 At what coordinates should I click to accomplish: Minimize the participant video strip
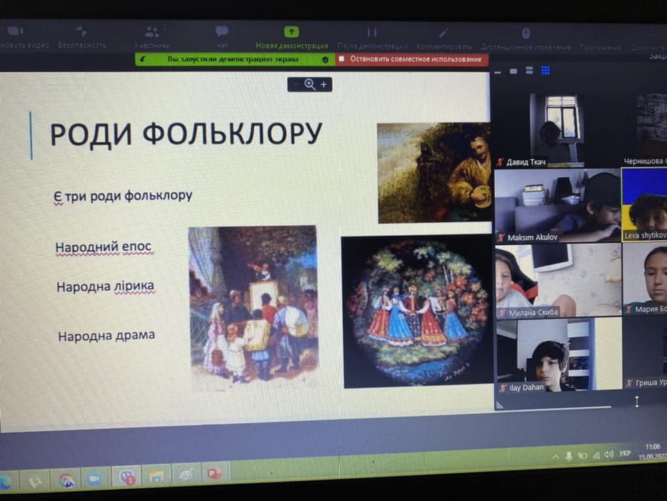click(497, 71)
